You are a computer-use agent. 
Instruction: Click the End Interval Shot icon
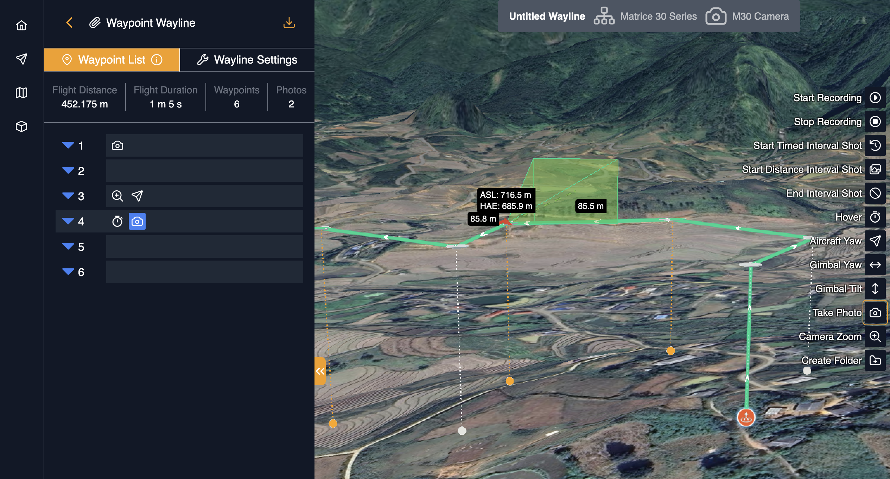[x=875, y=193]
